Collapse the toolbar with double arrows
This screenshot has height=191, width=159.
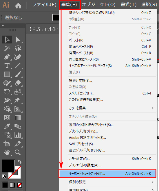pyautogui.click(x=3, y=26)
